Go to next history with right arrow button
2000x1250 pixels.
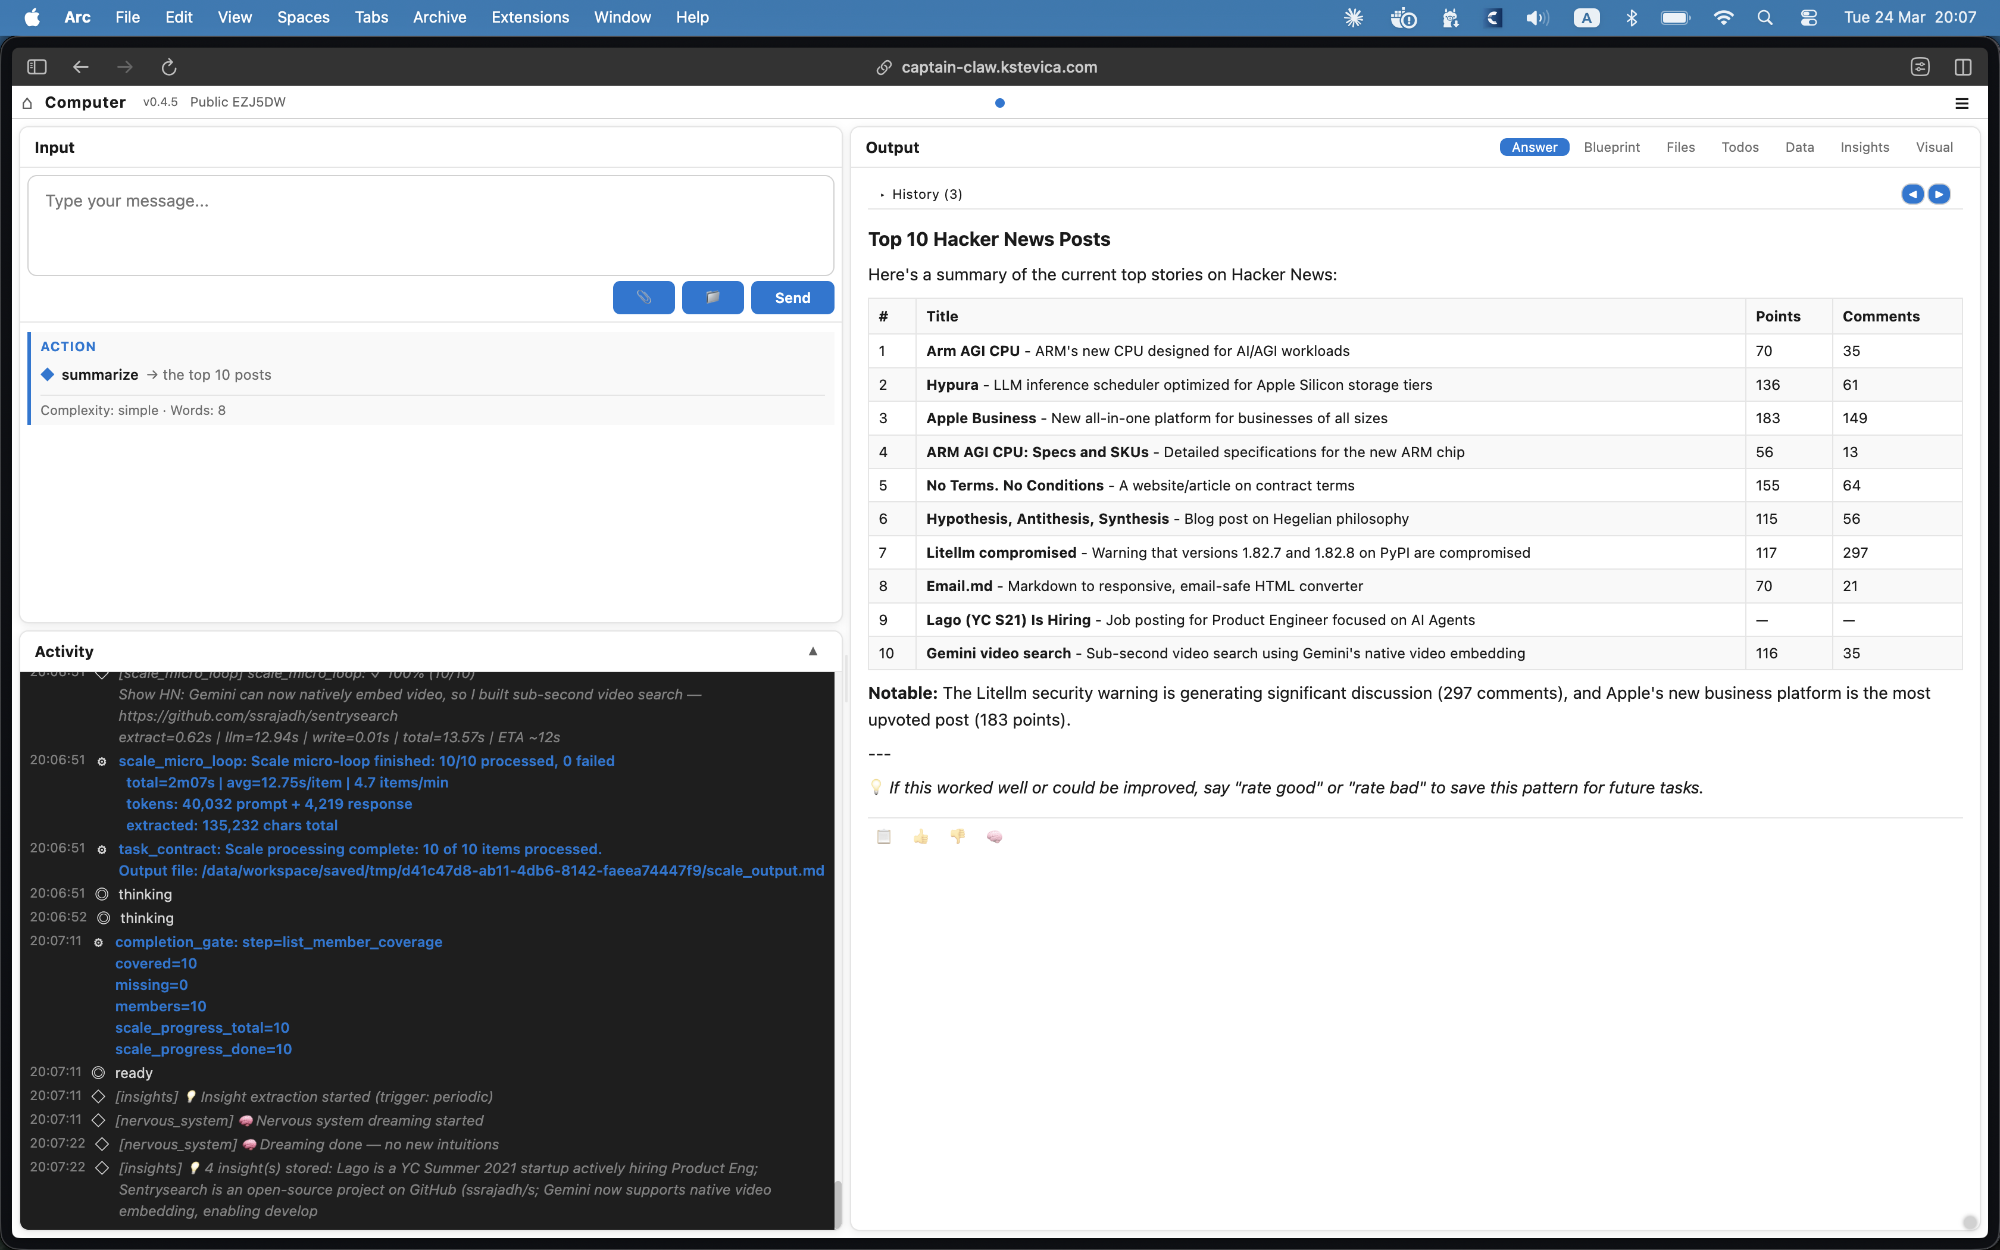(x=1939, y=194)
